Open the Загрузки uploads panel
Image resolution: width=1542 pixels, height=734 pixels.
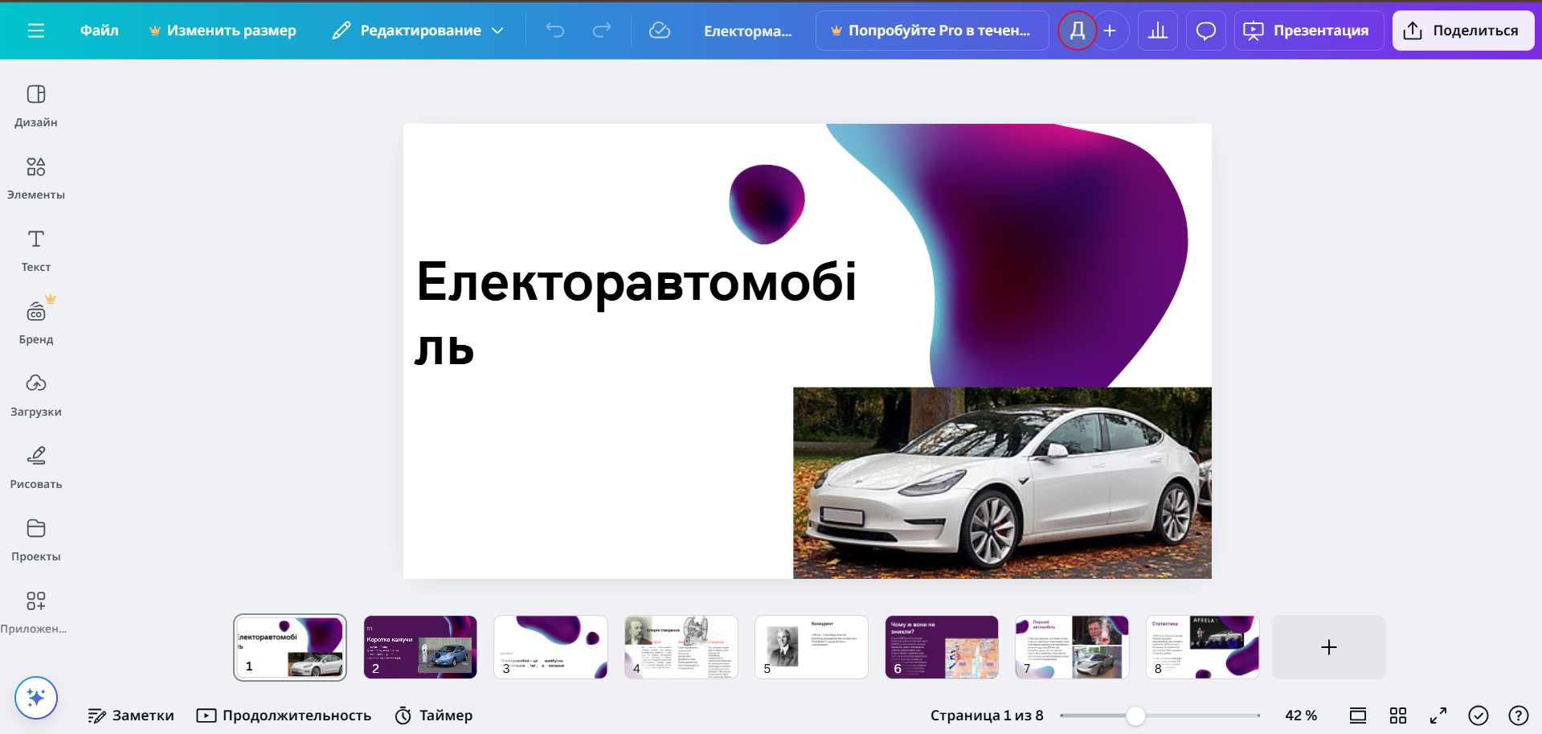(x=36, y=395)
